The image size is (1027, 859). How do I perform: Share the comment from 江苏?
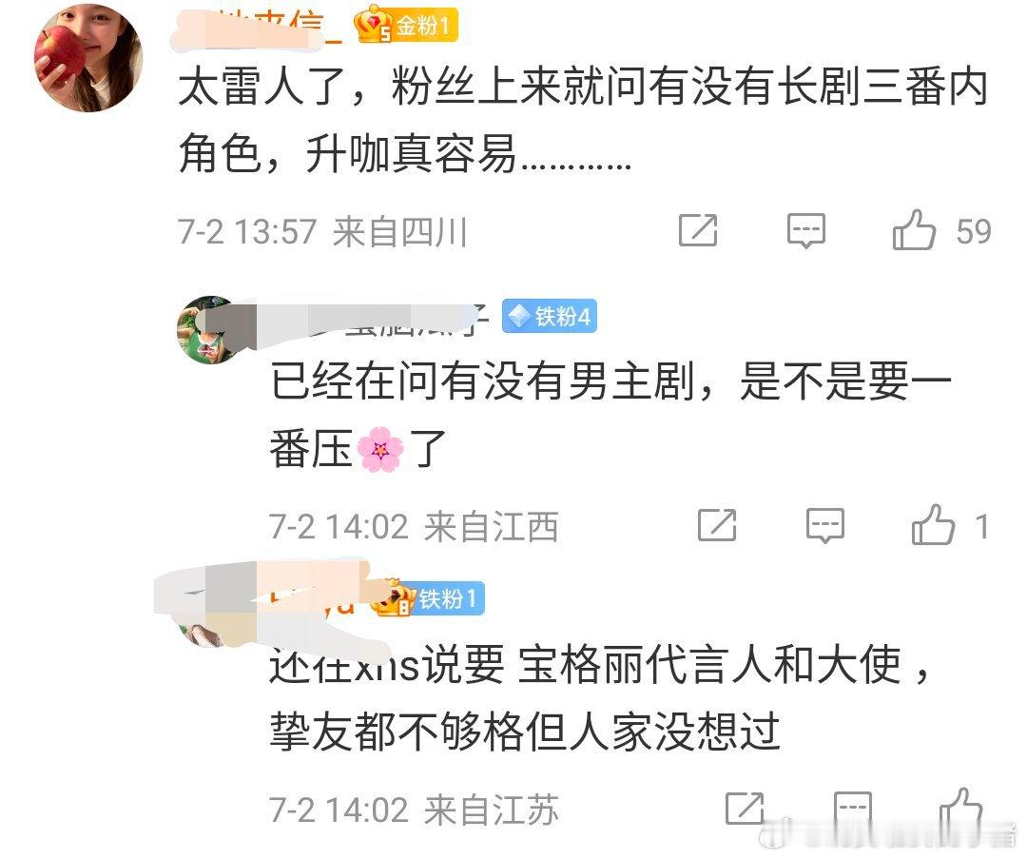[x=746, y=808]
